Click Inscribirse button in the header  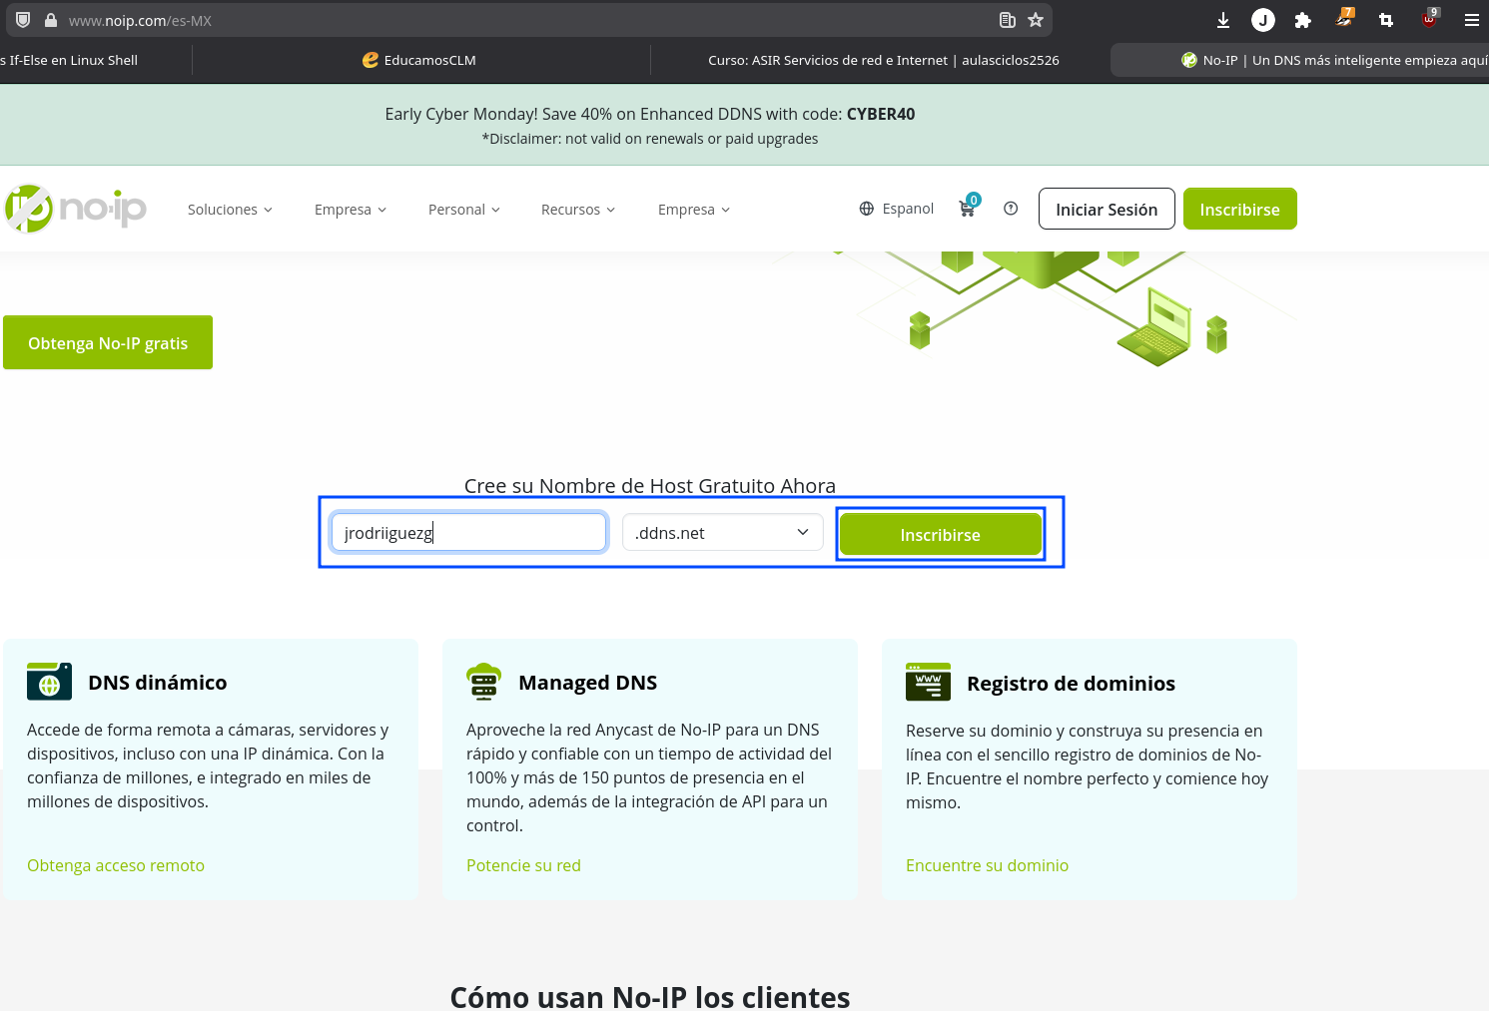pos(1240,209)
